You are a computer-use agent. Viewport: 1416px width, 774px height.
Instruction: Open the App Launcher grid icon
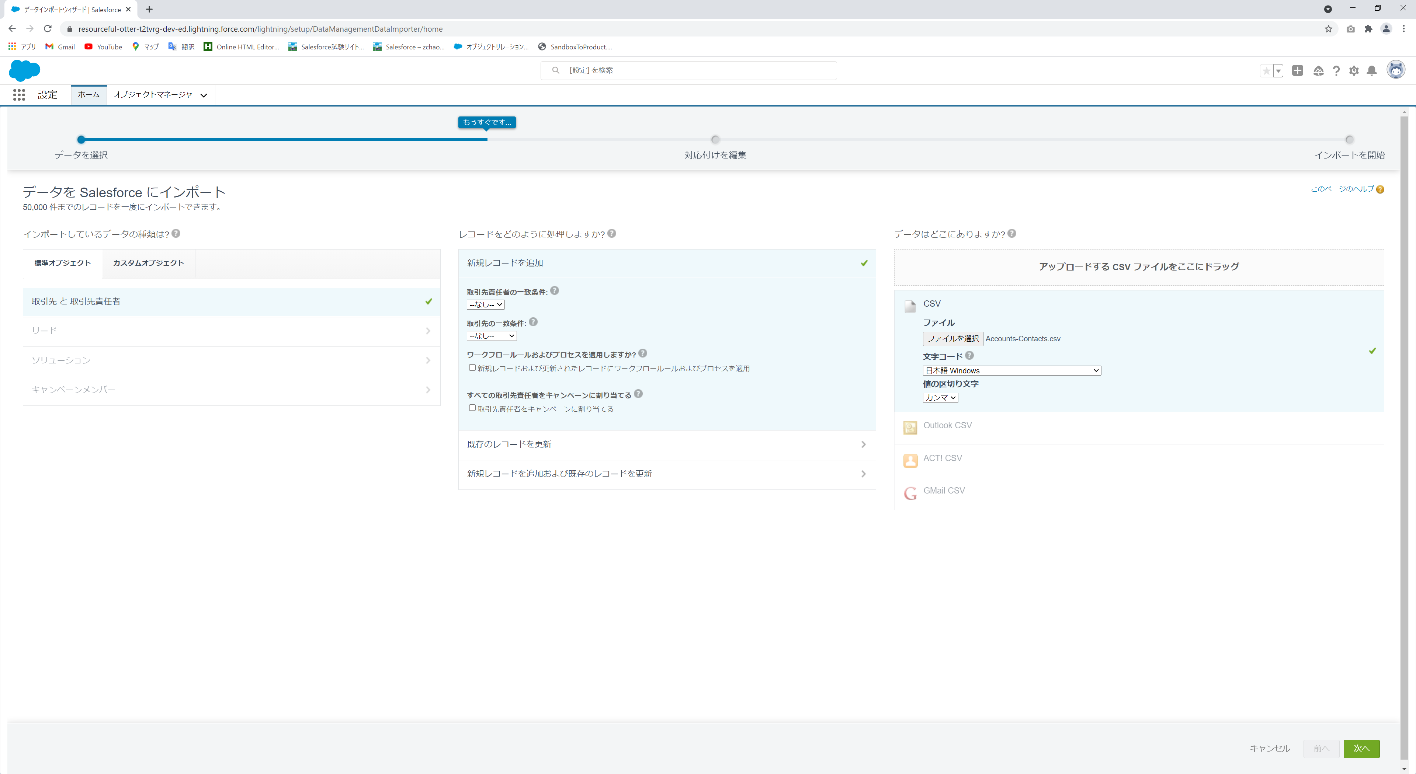[x=19, y=94]
